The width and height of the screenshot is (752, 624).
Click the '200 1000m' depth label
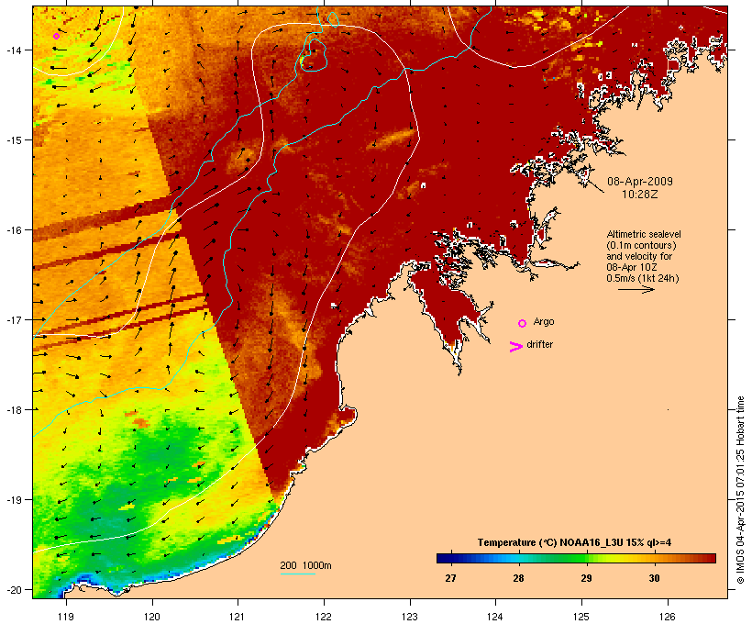(x=305, y=565)
